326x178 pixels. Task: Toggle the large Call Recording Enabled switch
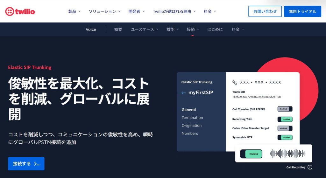coord(251,154)
